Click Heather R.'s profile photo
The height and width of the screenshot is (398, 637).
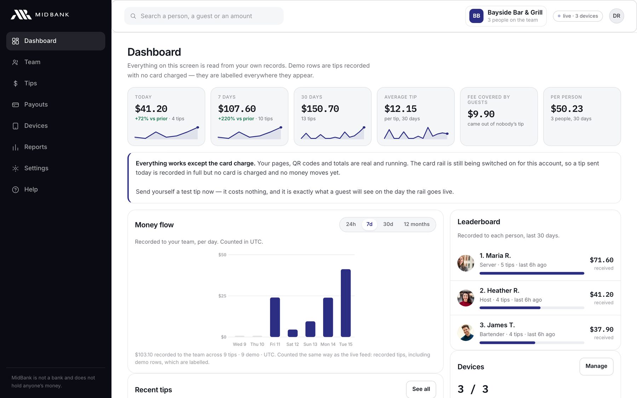(466, 298)
